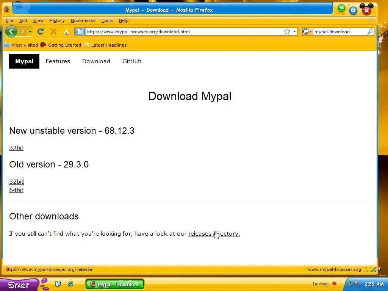
Task: Open the Getting Started bookmark
Action: pos(61,45)
